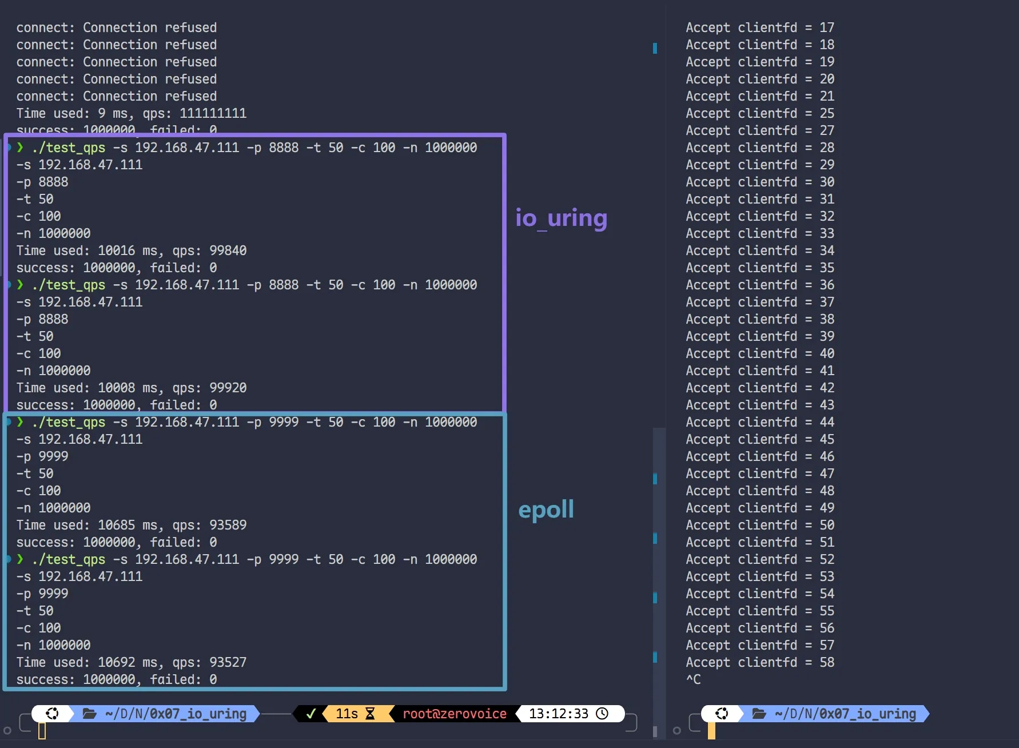This screenshot has width=1019, height=748.
Task: Click the green checkmark status icon
Action: click(311, 713)
